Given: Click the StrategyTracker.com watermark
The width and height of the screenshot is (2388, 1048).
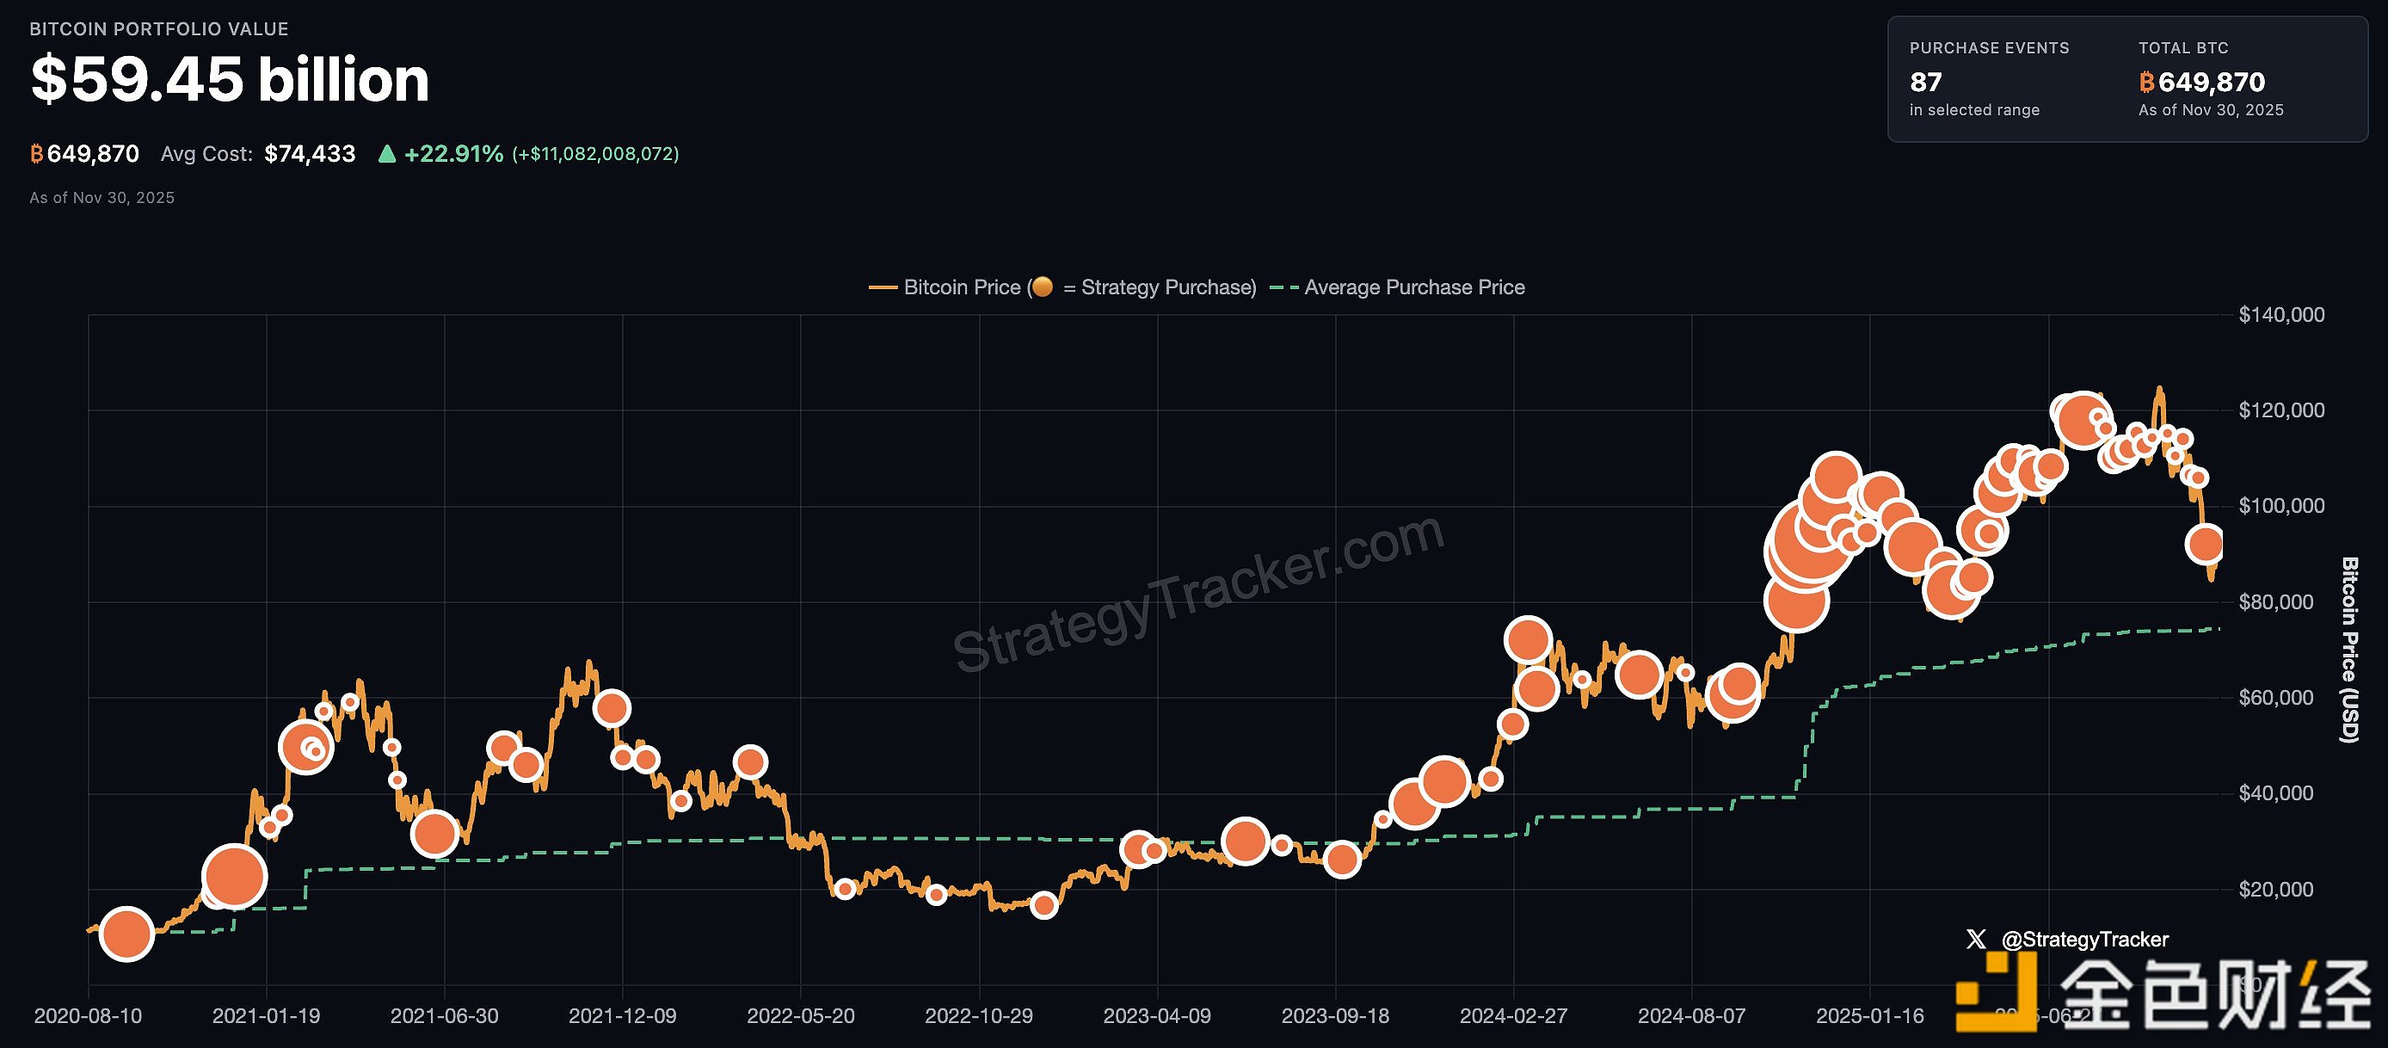Looking at the screenshot, I should click(1197, 594).
